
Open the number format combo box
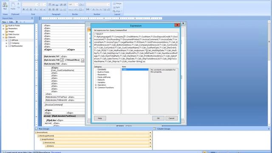98,5
